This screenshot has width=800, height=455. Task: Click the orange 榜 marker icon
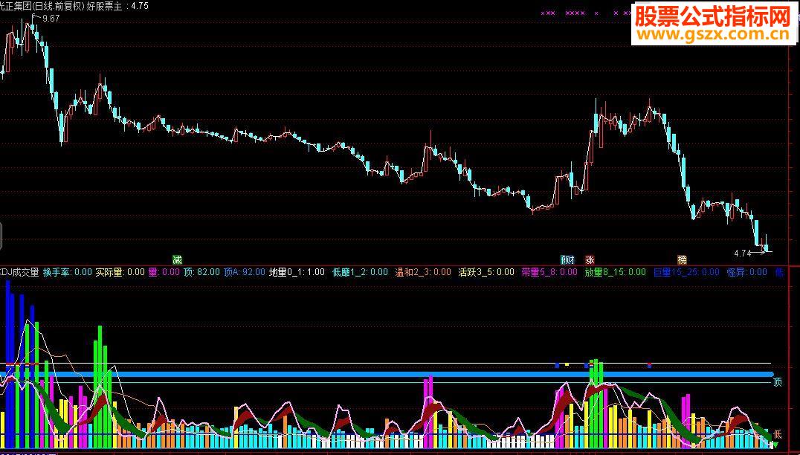[x=682, y=259]
